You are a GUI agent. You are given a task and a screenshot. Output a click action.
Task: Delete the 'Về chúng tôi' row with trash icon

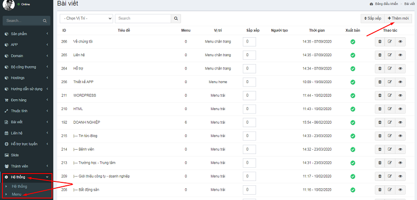(380, 42)
